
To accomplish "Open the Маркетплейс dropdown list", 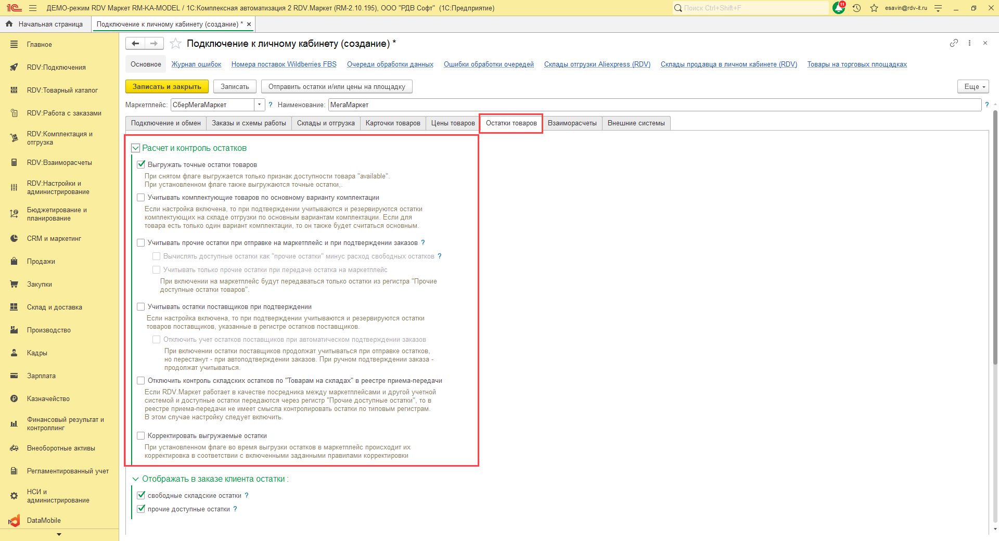I will pos(259,105).
